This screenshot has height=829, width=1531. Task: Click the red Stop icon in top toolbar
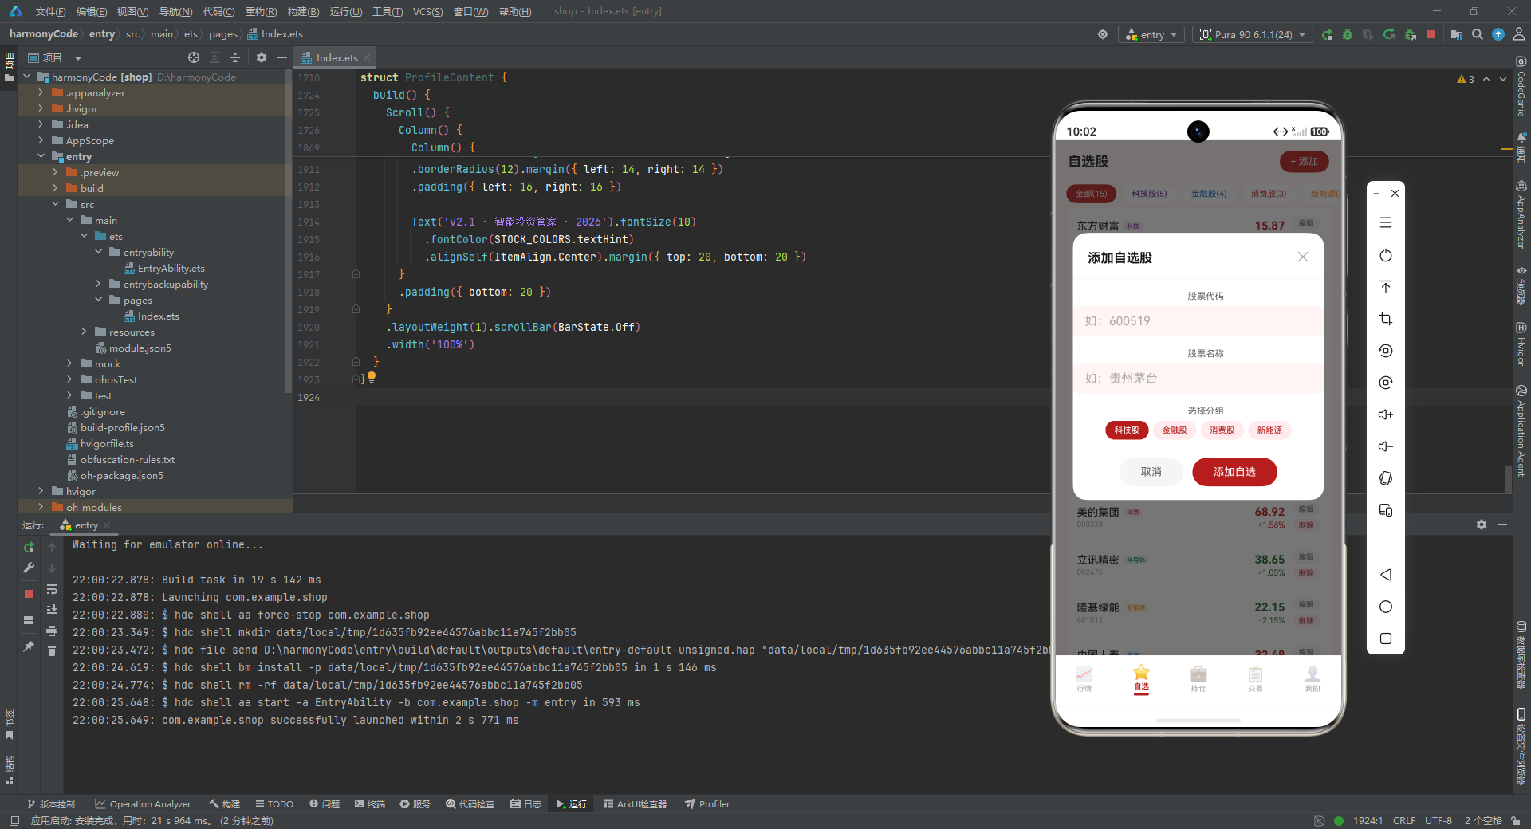(x=1431, y=34)
